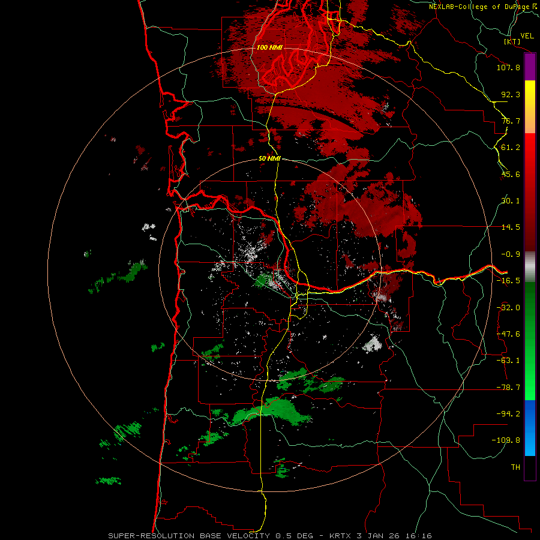Viewport: 540px width, 540px height.
Task: Click the 76.7 scale value
Action: click(x=511, y=121)
